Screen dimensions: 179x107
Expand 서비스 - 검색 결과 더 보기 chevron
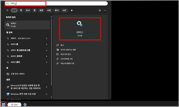click(x=47, y=38)
